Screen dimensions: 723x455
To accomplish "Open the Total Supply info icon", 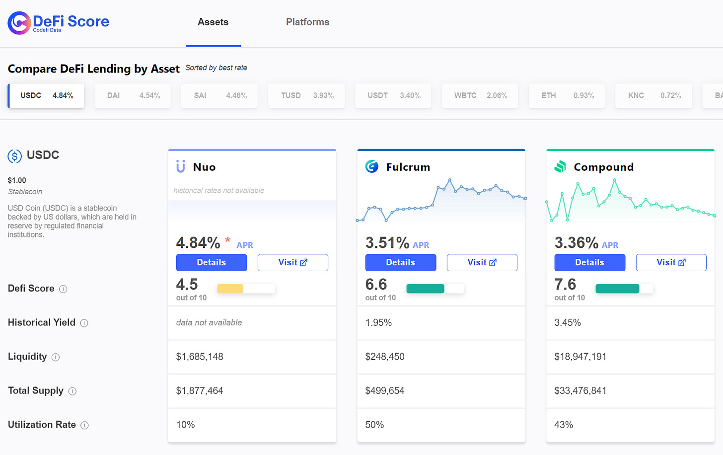I will (72, 391).
